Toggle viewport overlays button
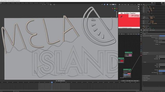The height and width of the screenshot is (92, 165). (108, 5)
